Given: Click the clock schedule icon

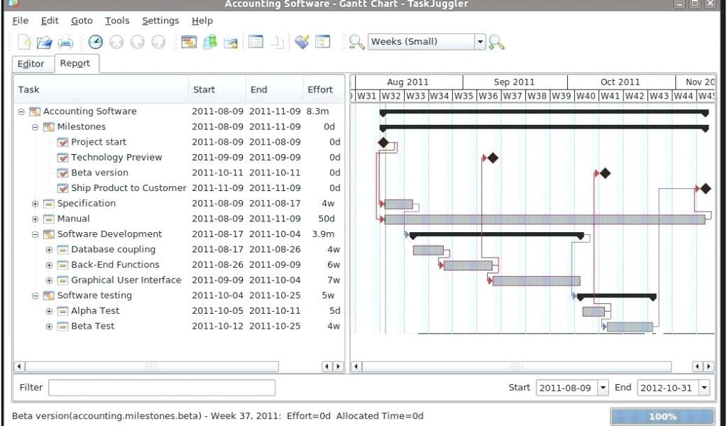Looking at the screenshot, I should click(95, 42).
